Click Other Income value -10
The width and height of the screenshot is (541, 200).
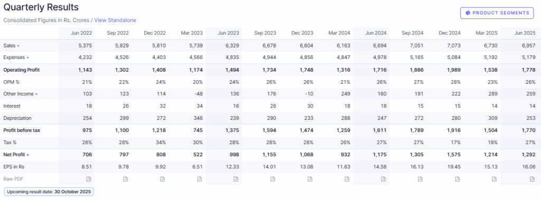[x=309, y=94]
